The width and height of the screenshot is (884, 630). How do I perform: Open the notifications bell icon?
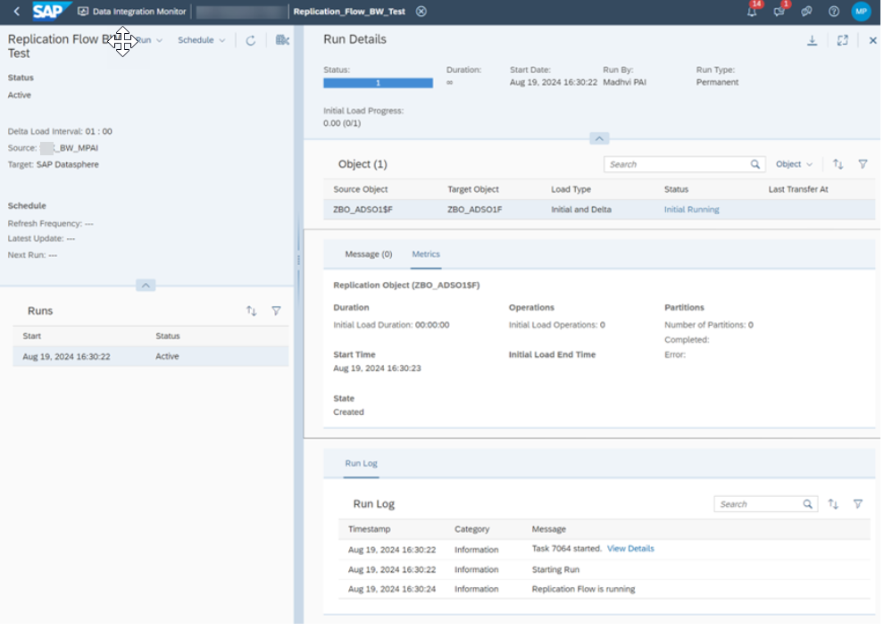[x=751, y=12]
